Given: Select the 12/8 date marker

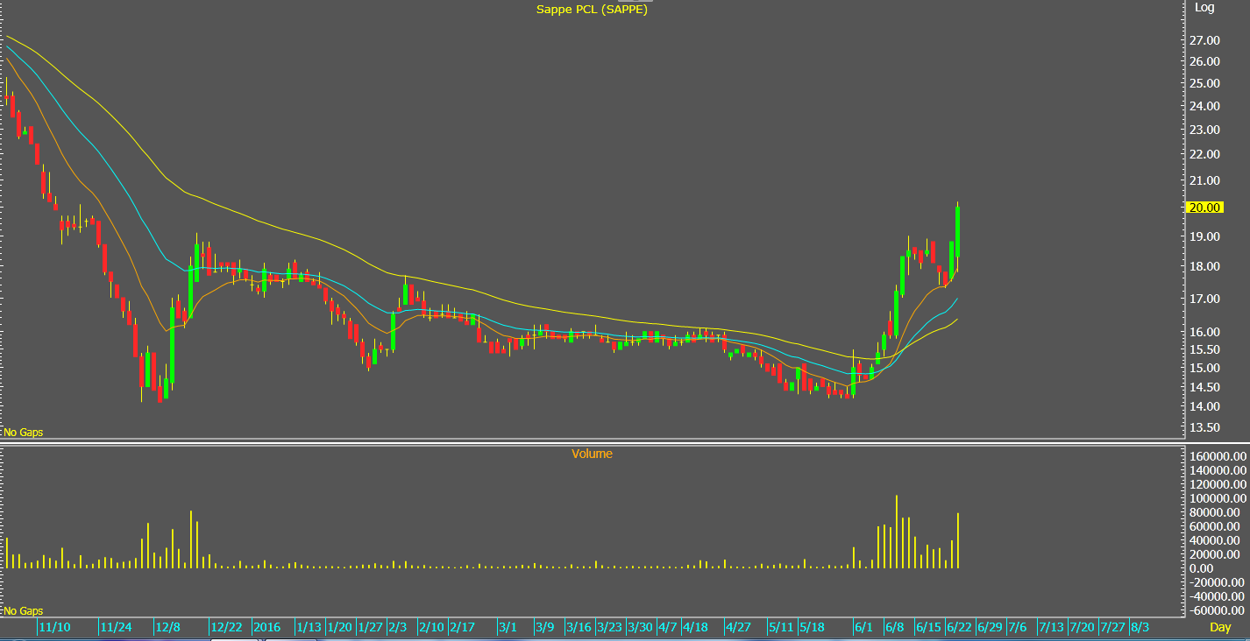Looking at the screenshot, I should [x=167, y=628].
